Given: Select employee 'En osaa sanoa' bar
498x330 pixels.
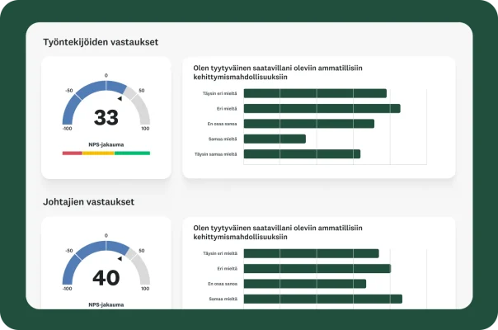Looking at the screenshot, I should [x=308, y=124].
